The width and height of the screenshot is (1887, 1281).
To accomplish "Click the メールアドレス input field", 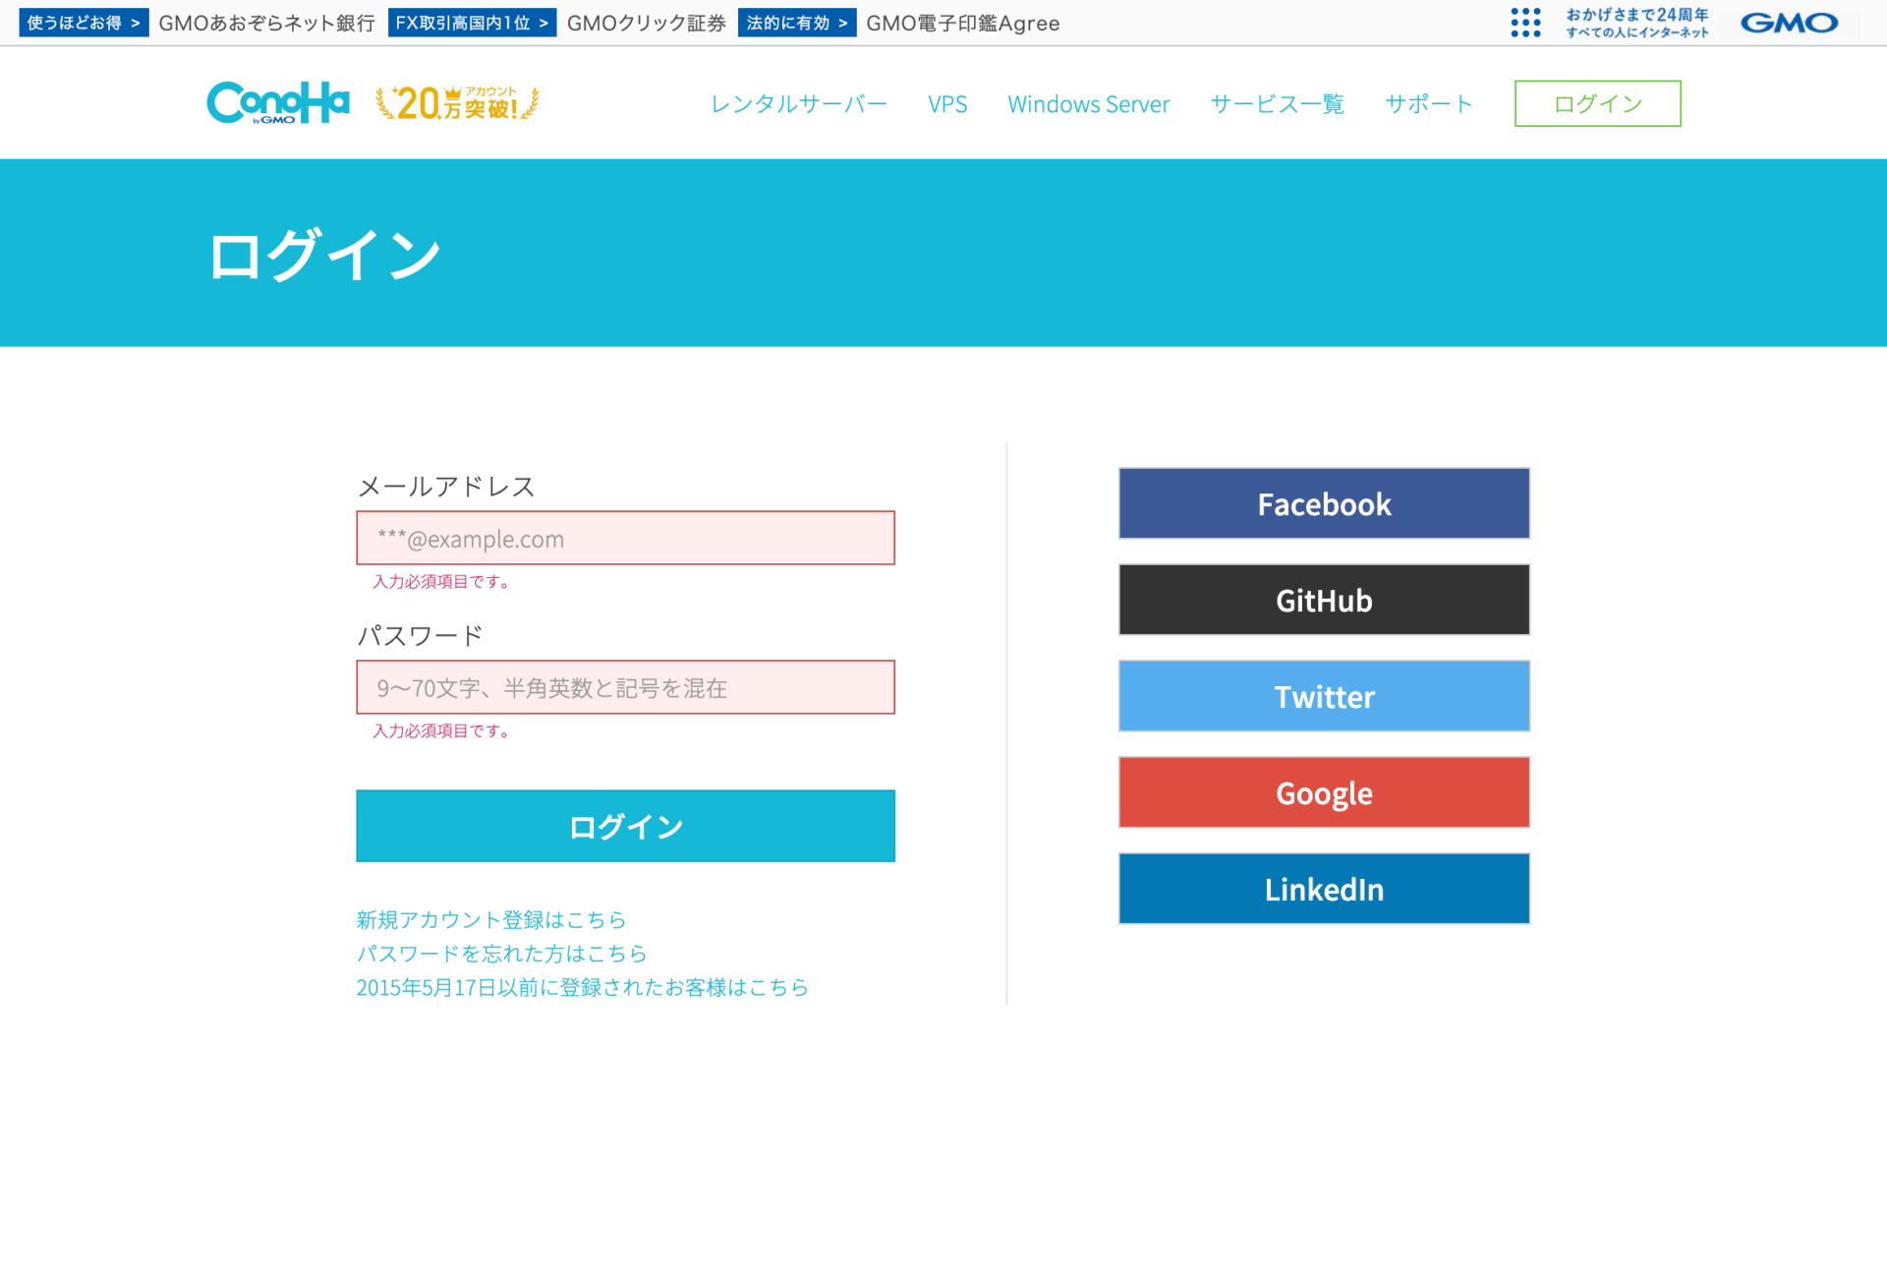I will pyautogui.click(x=625, y=538).
